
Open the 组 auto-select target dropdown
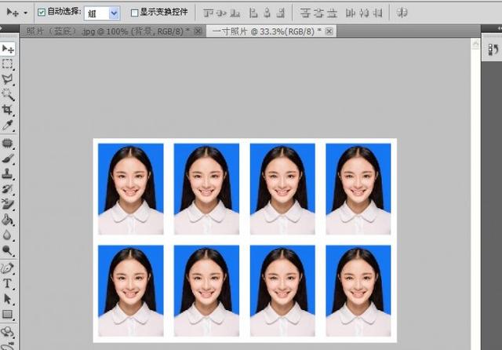click(114, 13)
